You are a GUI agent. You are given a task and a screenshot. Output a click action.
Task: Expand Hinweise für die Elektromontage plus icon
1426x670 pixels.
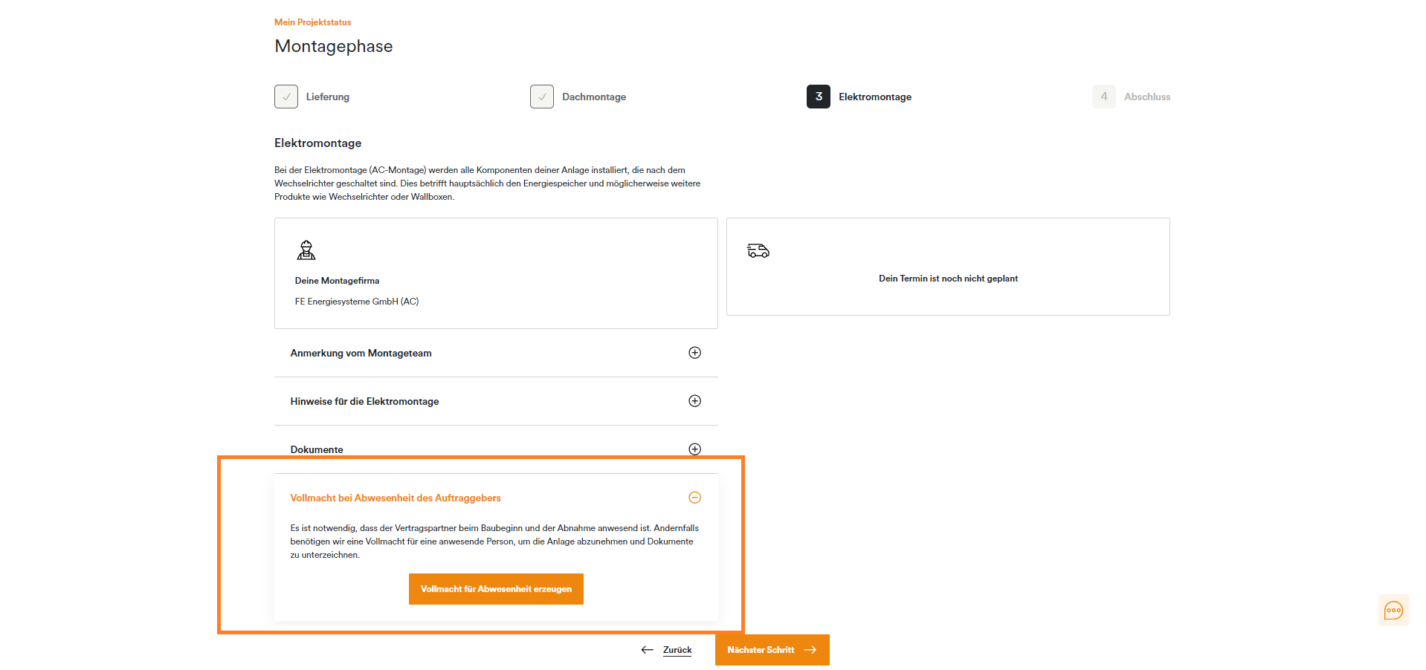coord(694,401)
